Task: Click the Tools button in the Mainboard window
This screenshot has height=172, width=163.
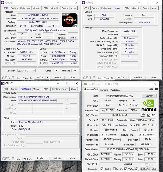Action: 40,158
